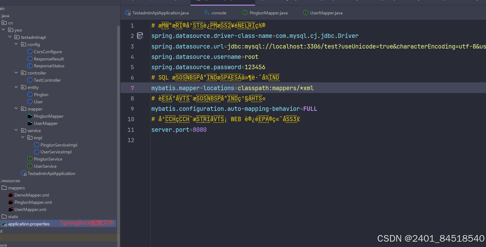This screenshot has width=486, height=247.
Task: Click the TestadminApiApplication tree run icon
Action: click(24, 173)
